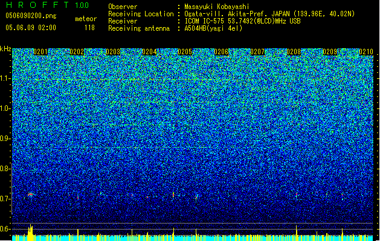Click the 0506090200.png filename text
This screenshot has width=380, height=241.
point(31,16)
